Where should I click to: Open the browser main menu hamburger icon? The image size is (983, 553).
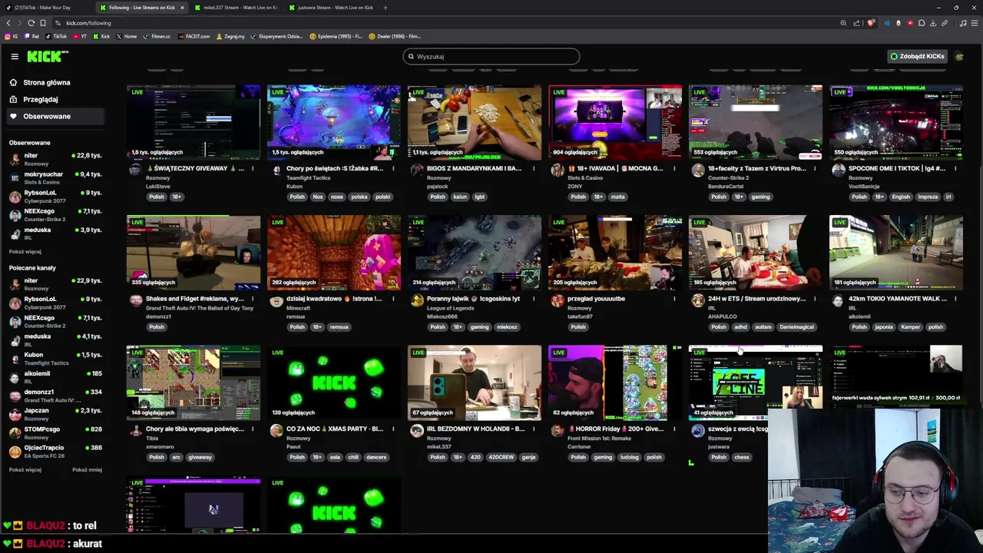(975, 23)
